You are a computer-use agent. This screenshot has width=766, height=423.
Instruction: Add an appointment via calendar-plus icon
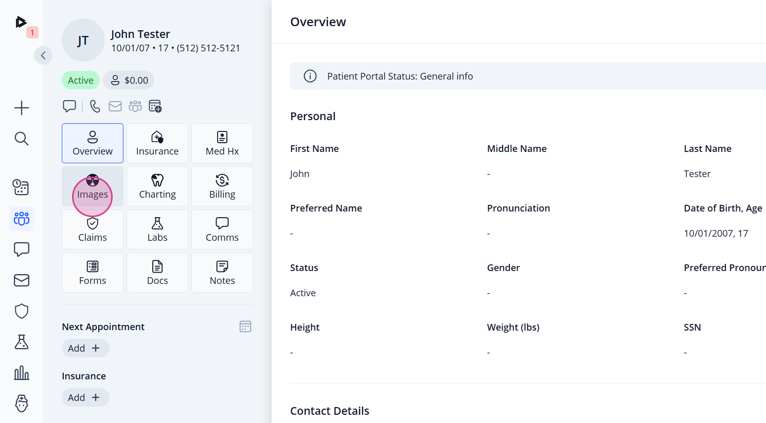coord(155,106)
